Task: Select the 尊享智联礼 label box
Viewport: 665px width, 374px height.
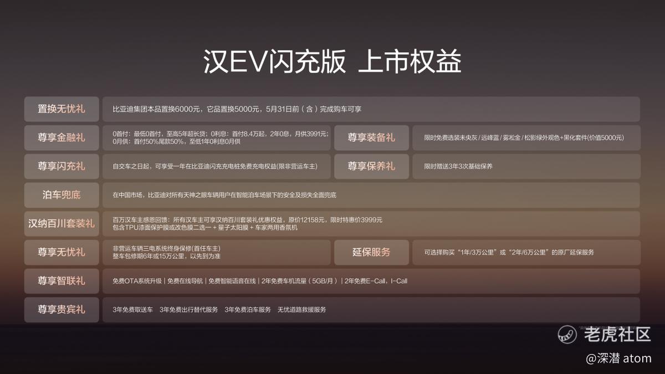Action: click(62, 281)
